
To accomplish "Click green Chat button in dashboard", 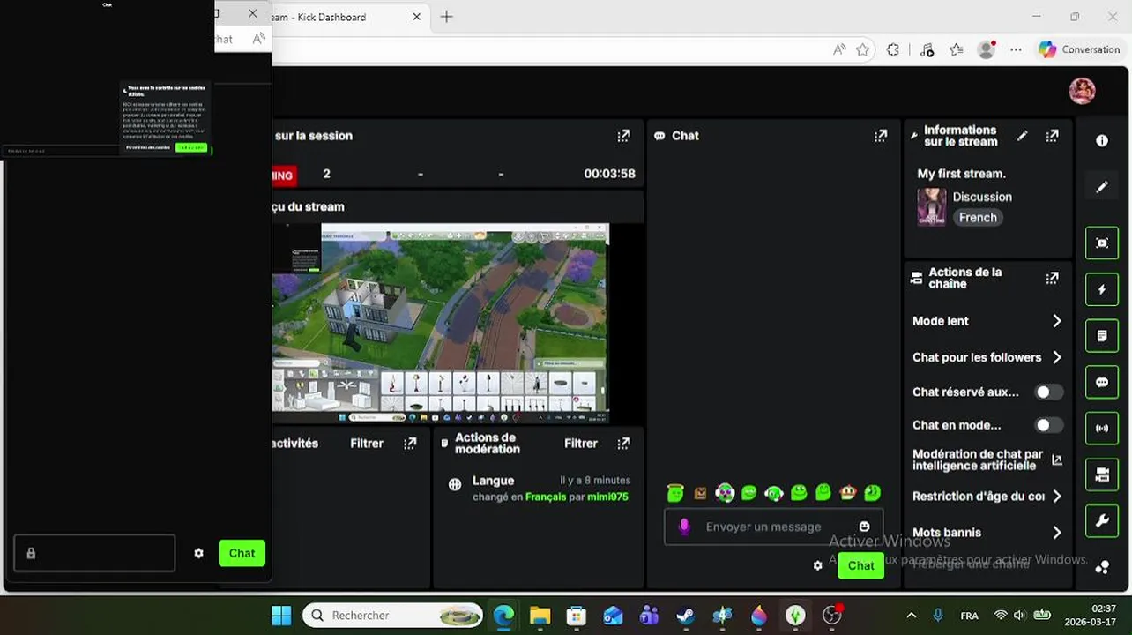I will tap(860, 565).
